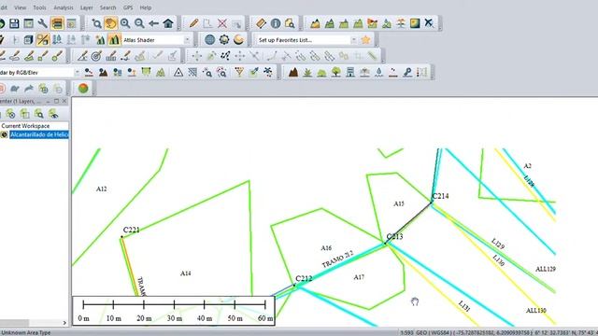
Task: Click the blue X toolbar icon
Action: (x=429, y=23)
